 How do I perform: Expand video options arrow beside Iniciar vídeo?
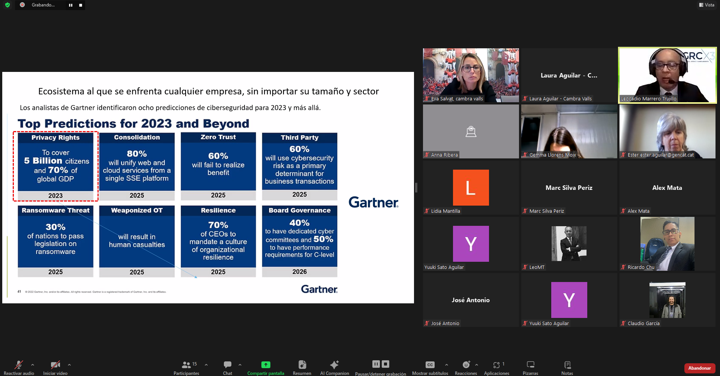click(69, 364)
